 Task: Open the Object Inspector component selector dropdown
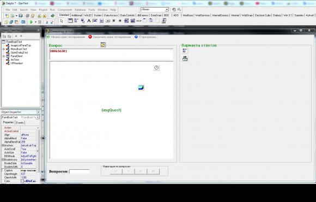pyautogui.click(x=38, y=117)
